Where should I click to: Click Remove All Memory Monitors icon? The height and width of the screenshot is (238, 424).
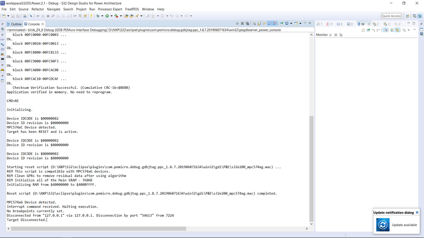tap(341, 35)
